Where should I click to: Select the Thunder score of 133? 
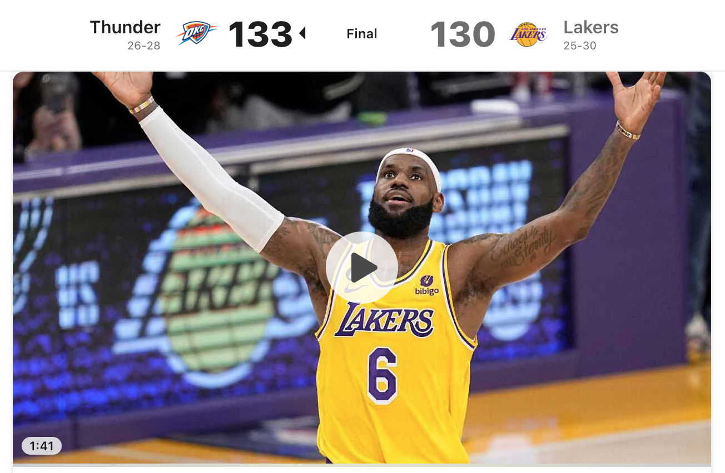click(260, 34)
